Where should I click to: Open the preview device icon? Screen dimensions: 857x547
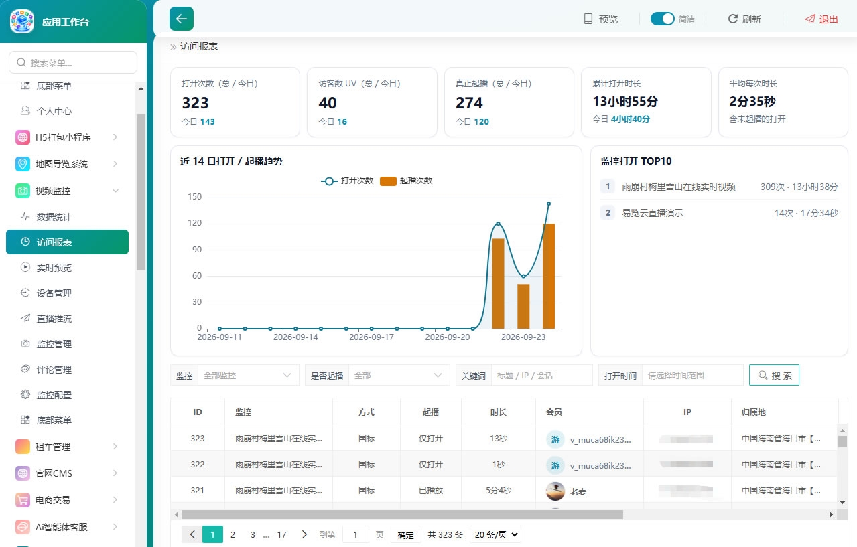[x=588, y=19]
